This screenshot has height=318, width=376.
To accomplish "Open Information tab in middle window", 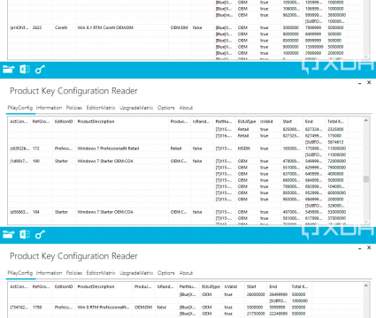I will 49,108.
